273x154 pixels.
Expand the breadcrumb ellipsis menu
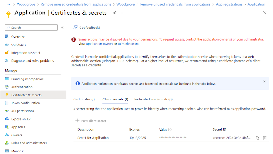coord(8,4)
